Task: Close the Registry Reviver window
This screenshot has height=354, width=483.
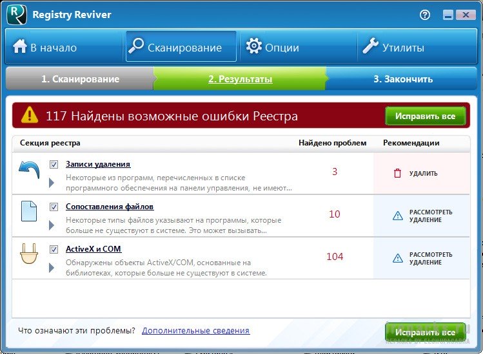Action: point(466,15)
